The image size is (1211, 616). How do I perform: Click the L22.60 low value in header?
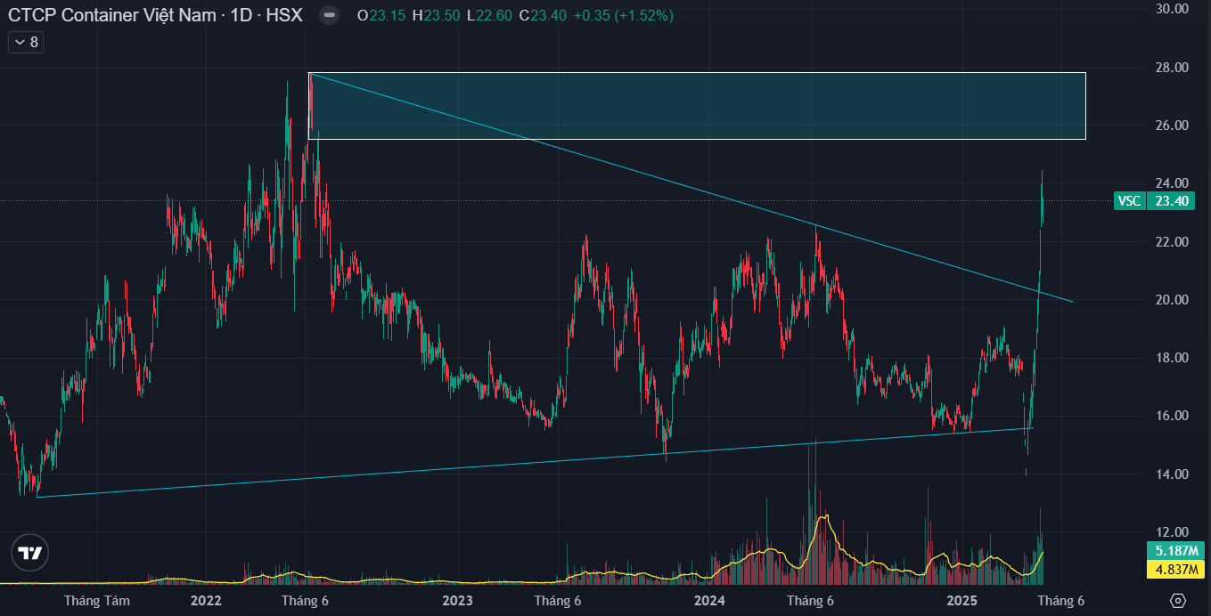(491, 15)
